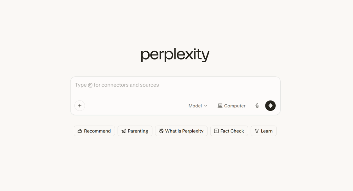This screenshot has height=191, width=353.
Task: Toggle the Computer mode label
Action: 235,106
